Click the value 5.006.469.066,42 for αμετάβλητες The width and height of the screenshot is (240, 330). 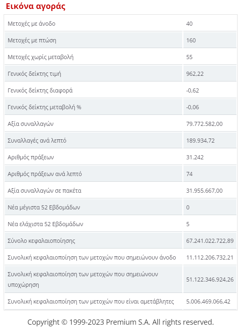coord(208,301)
